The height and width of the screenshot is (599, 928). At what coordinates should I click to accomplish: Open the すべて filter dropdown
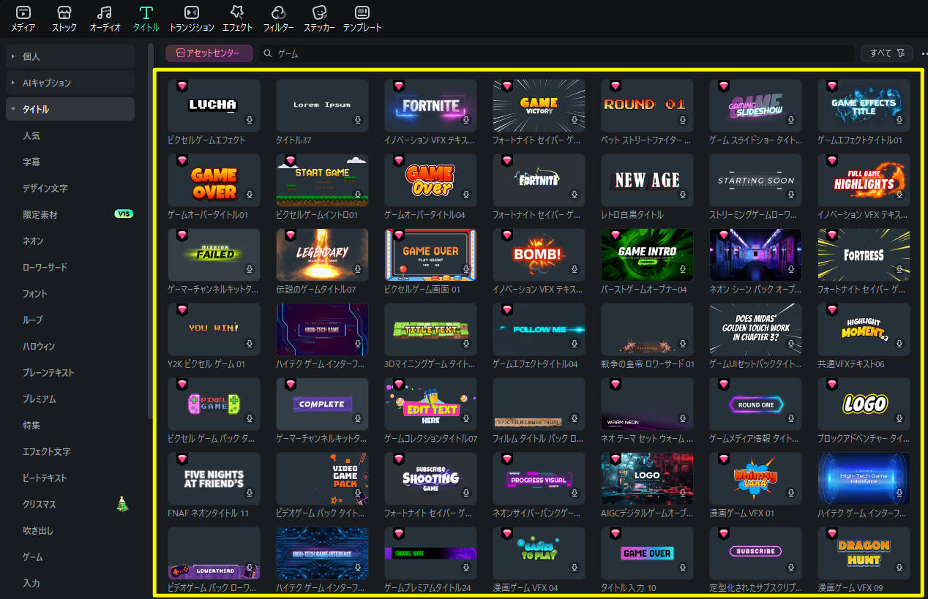[887, 53]
